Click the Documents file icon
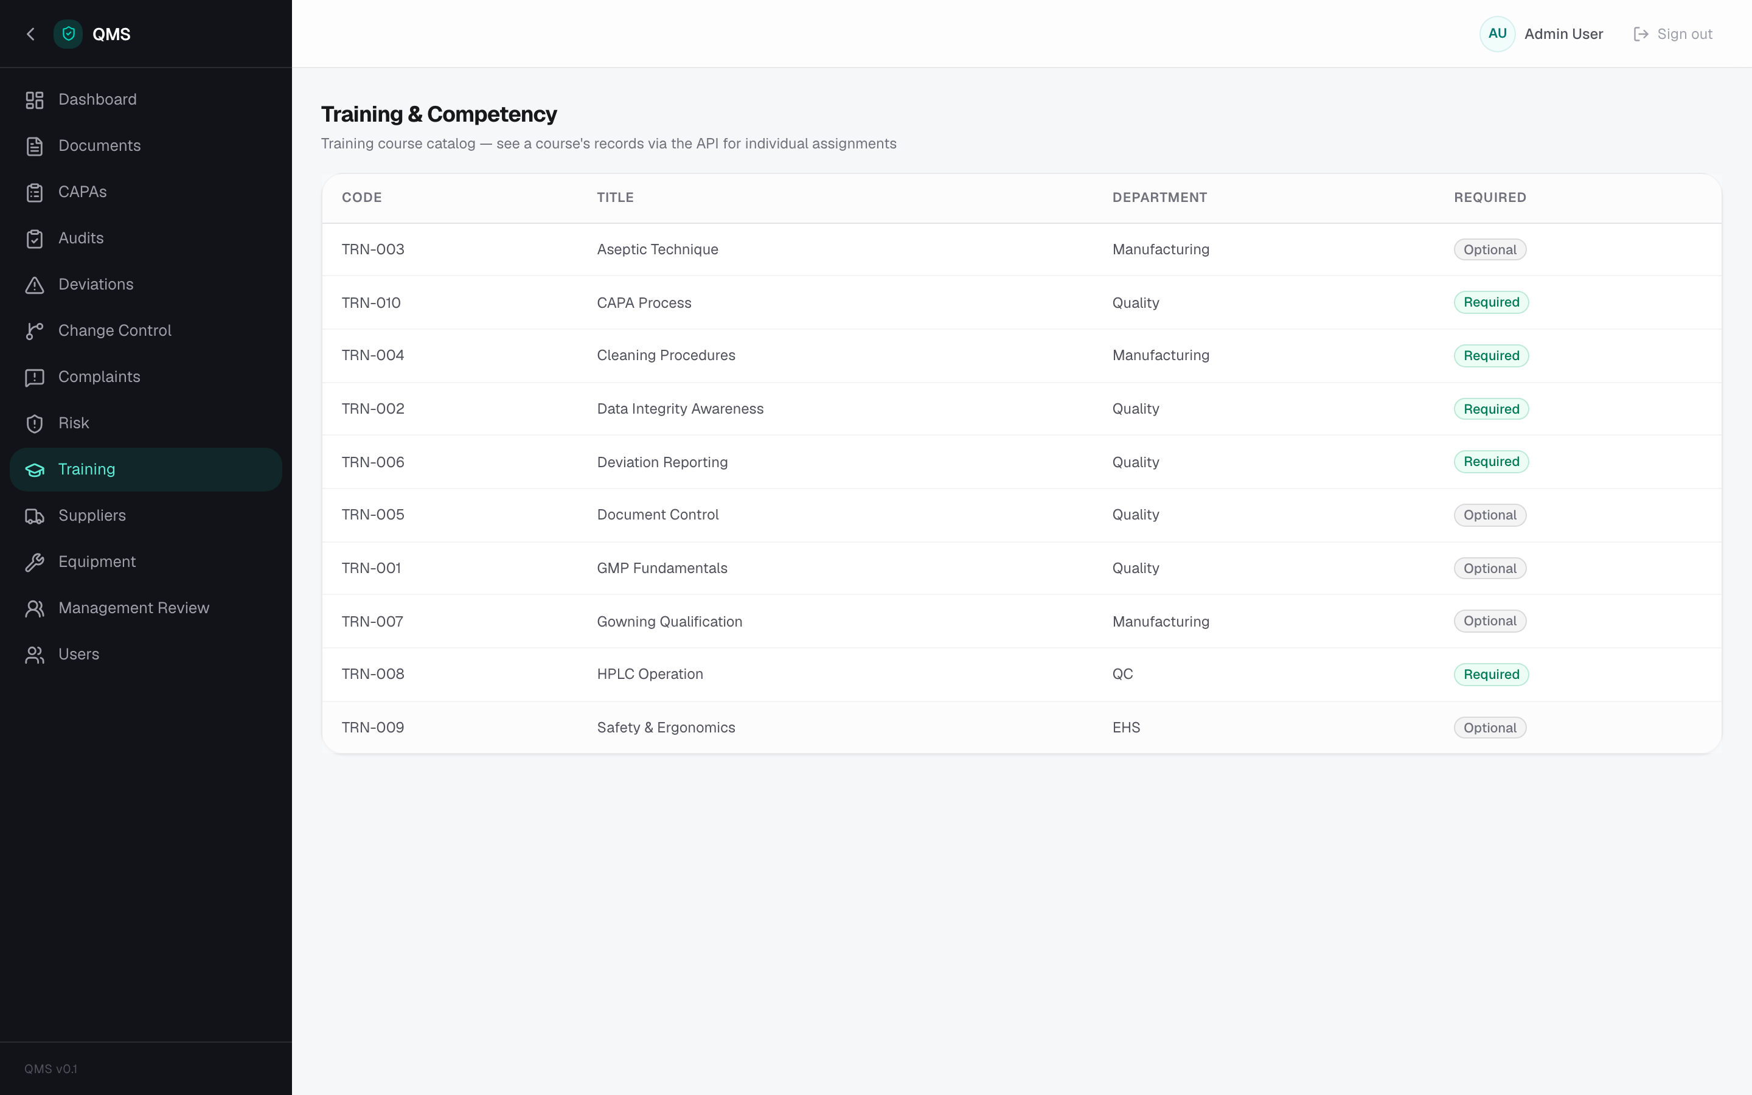 (35, 146)
